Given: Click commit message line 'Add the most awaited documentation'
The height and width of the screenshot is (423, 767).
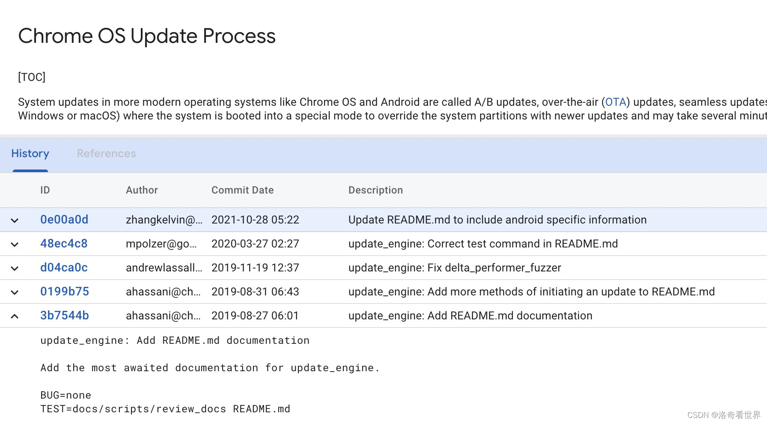Looking at the screenshot, I should (210, 368).
